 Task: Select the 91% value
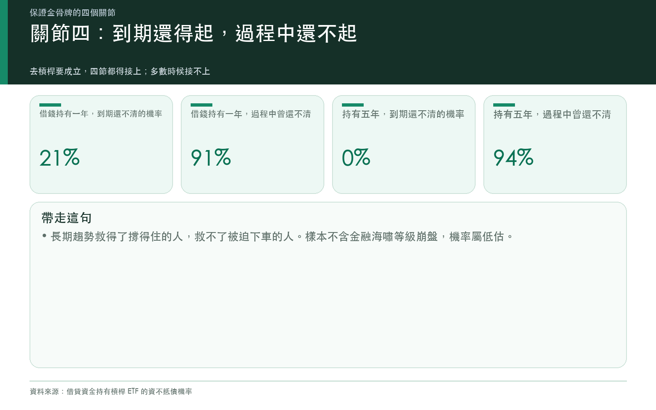click(x=211, y=158)
